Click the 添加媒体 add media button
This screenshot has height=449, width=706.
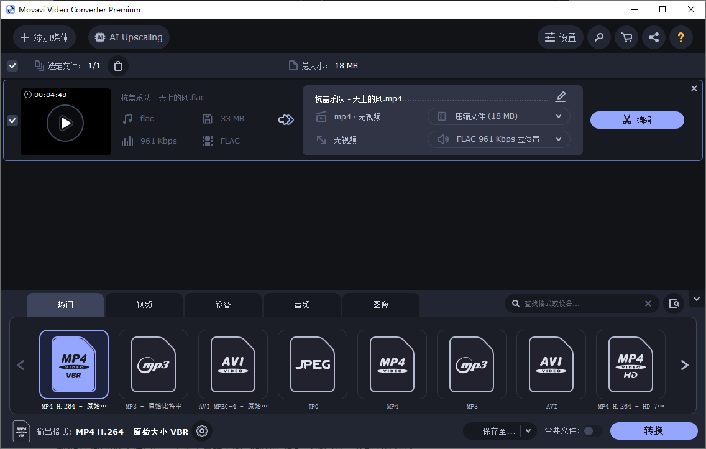44,37
